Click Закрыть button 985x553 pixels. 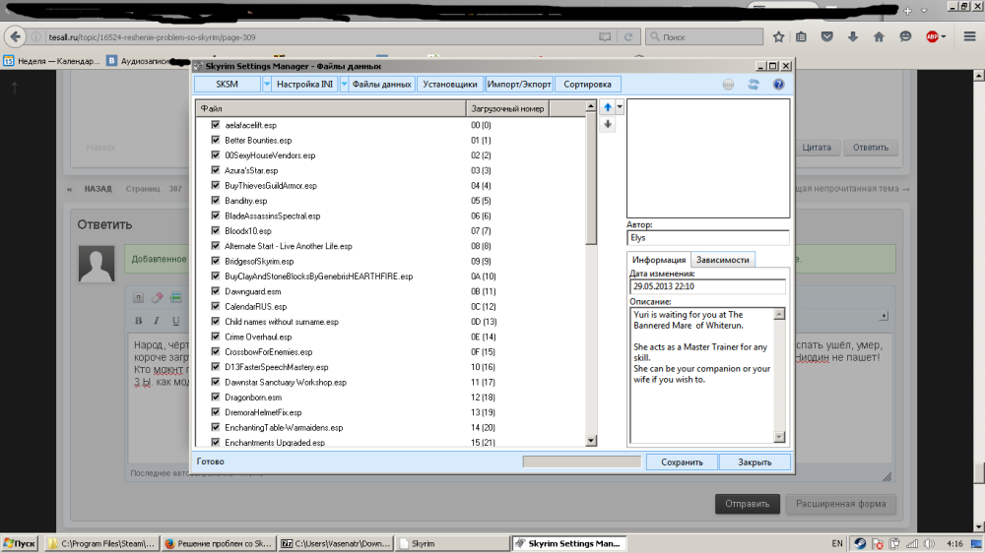tap(755, 462)
